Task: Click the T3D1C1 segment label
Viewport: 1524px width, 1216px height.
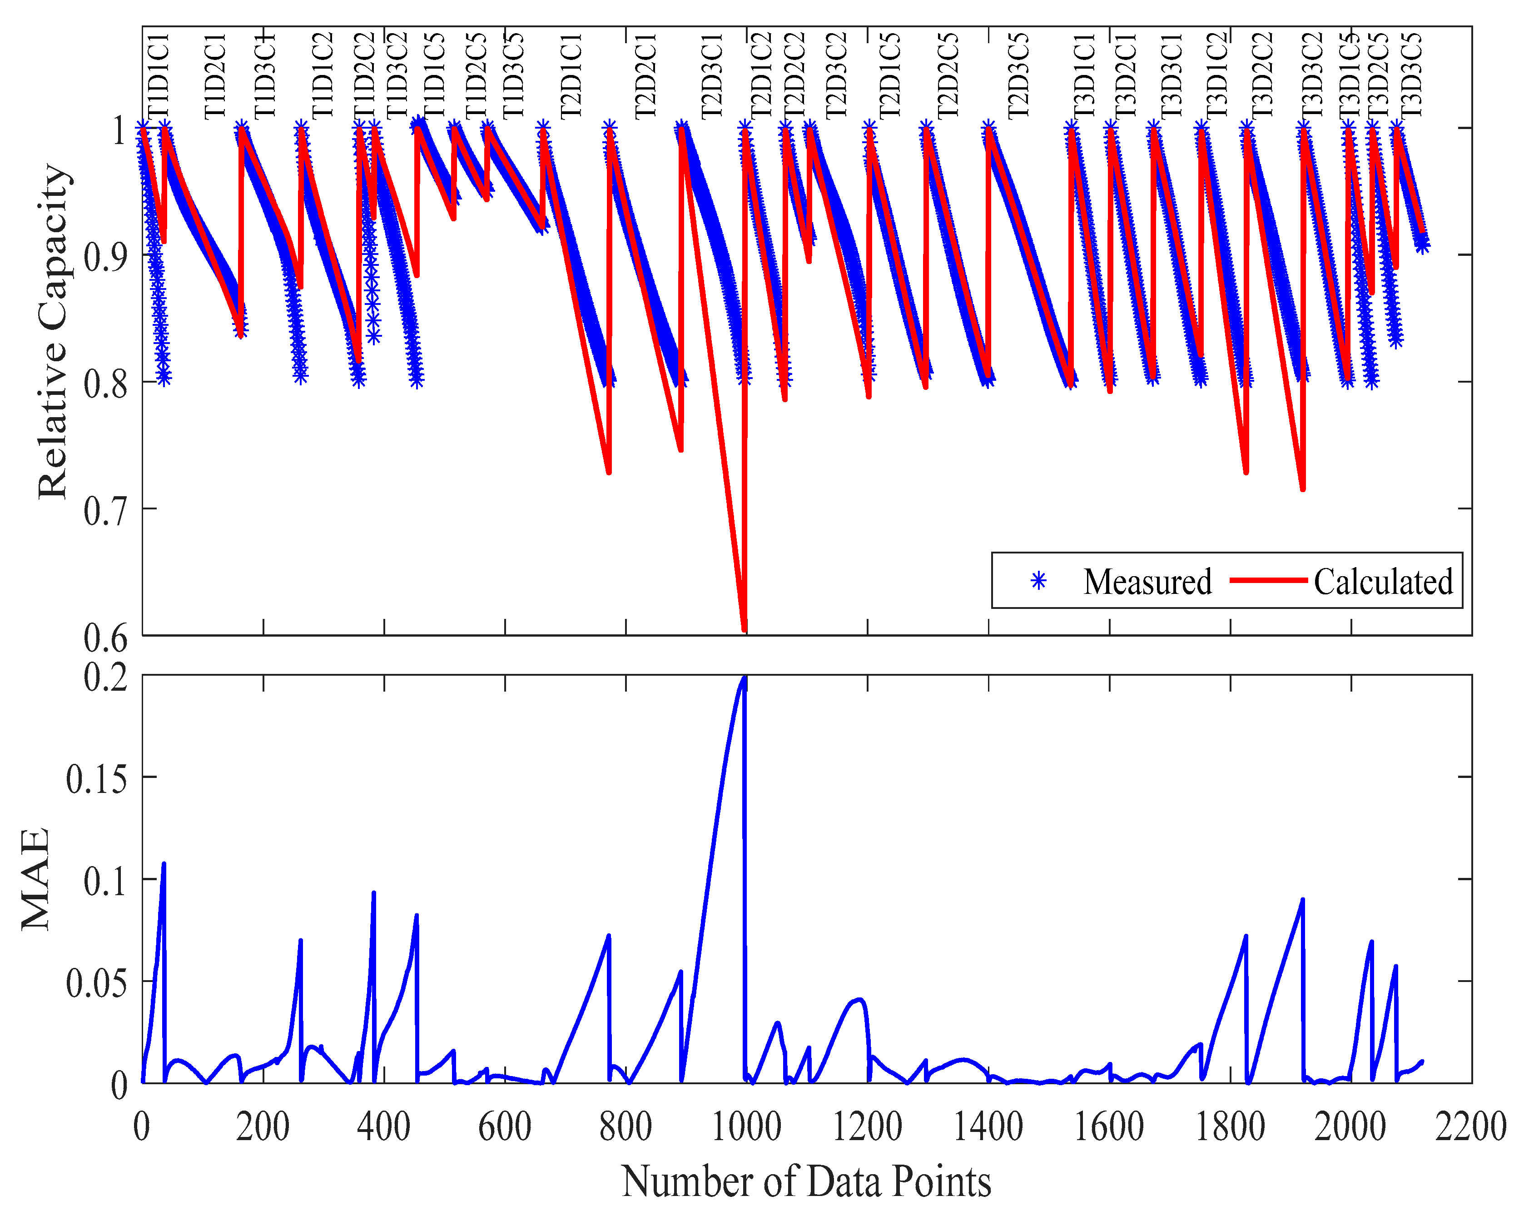Action: coord(1084,75)
